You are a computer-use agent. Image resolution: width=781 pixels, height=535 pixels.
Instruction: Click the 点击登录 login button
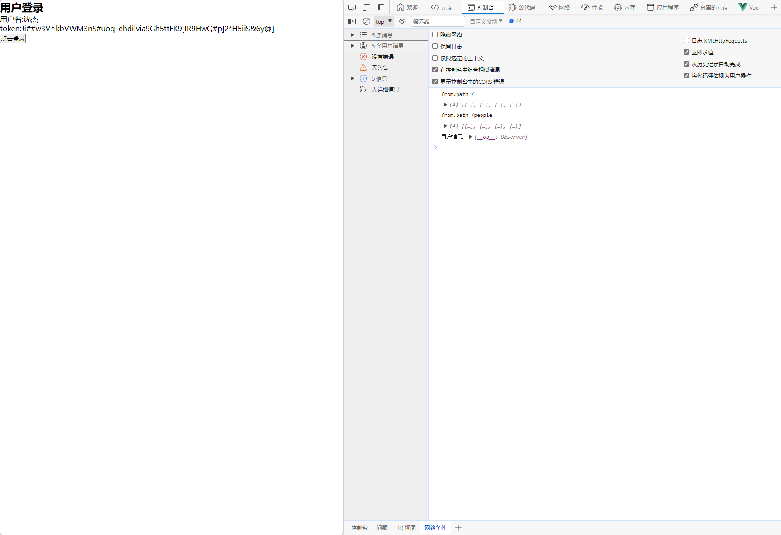pos(13,39)
